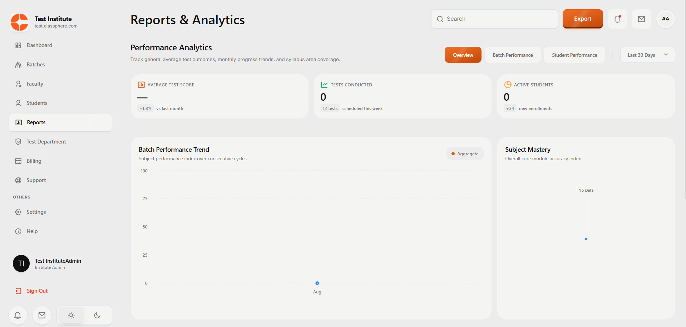Image resolution: width=686 pixels, height=327 pixels.
Task: Select Reports in the sidebar
Action: [x=60, y=122]
